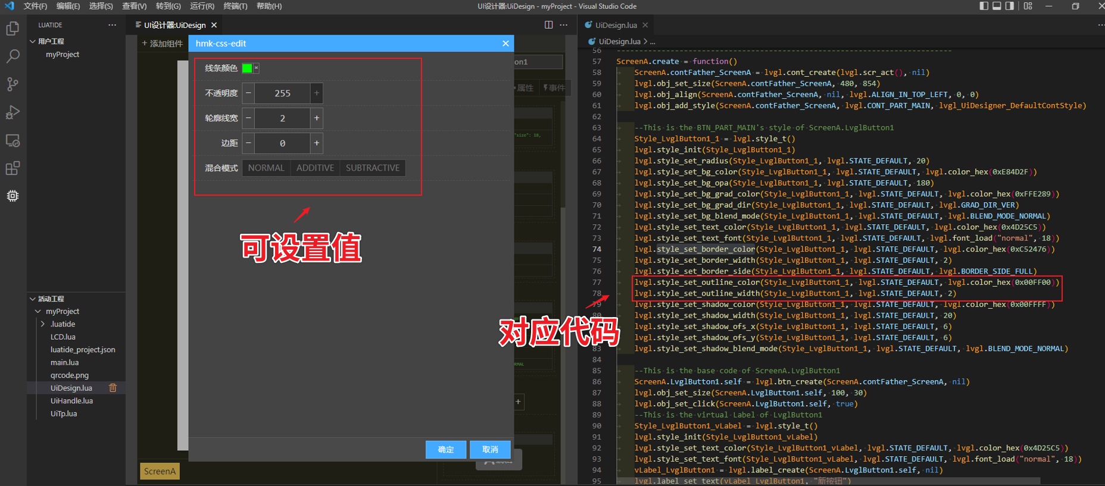Select ADDITIVE blend mode
Image resolution: width=1105 pixels, height=486 pixels.
pos(316,168)
